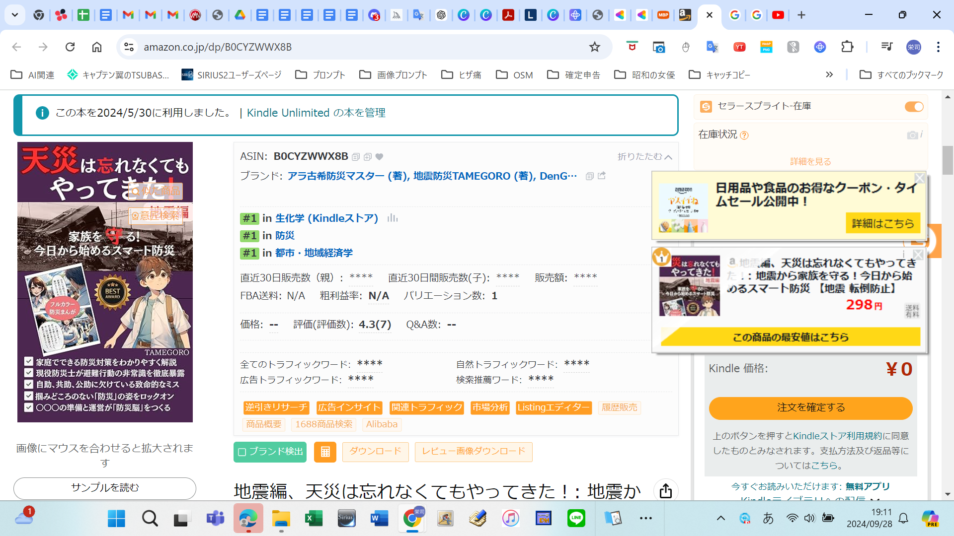Share the book using share icon

(666, 491)
